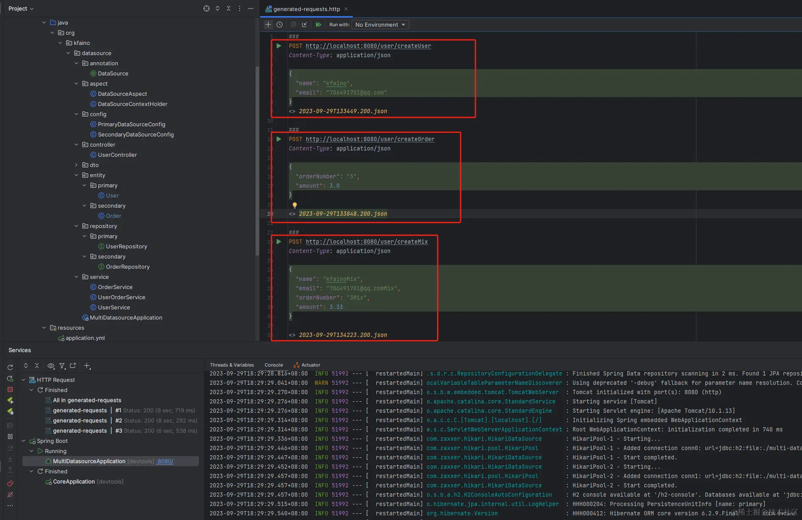Open Project panel options (three dots)
This screenshot has width=802, height=520.
click(x=240, y=8)
